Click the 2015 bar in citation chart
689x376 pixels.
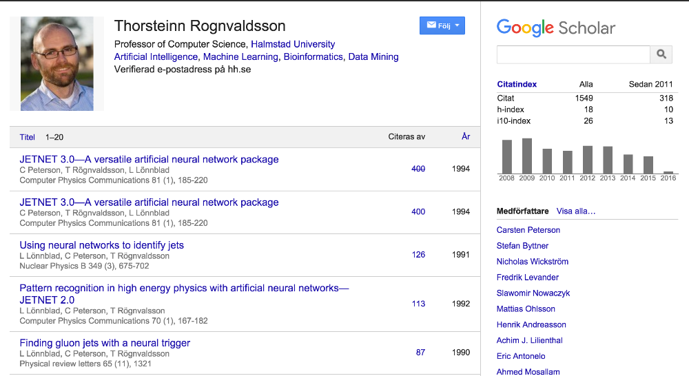(648, 165)
